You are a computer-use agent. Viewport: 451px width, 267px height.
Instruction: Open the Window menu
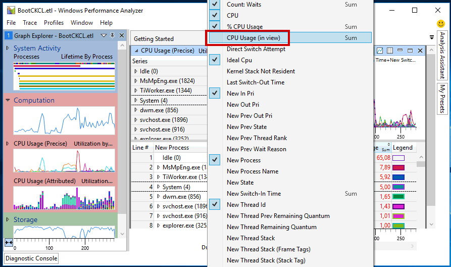(82, 23)
